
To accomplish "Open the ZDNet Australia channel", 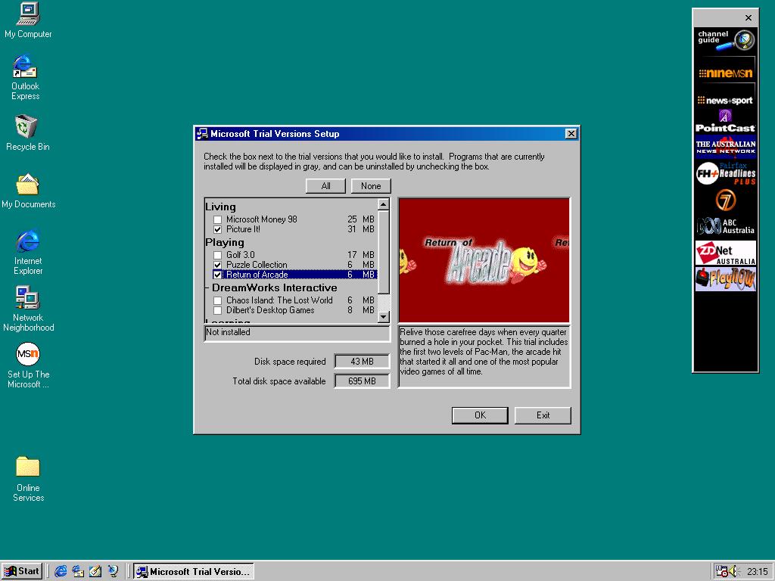I will point(725,253).
